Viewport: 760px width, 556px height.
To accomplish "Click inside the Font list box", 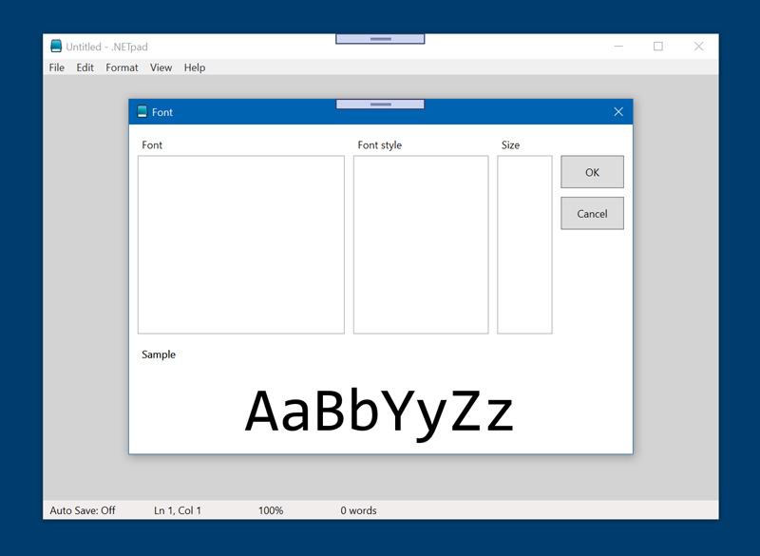I will click(240, 244).
